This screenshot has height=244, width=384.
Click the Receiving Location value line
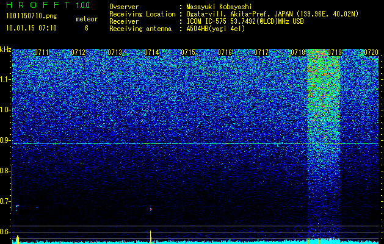pos(272,14)
